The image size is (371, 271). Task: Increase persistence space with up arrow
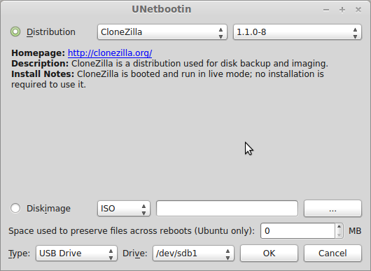(339, 227)
